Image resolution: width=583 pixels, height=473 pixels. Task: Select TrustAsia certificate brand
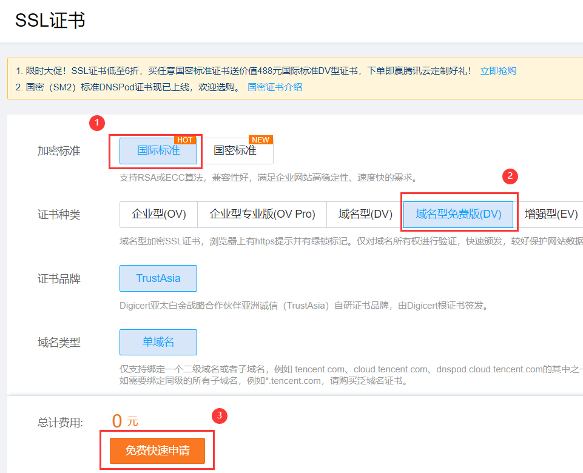[158, 278]
